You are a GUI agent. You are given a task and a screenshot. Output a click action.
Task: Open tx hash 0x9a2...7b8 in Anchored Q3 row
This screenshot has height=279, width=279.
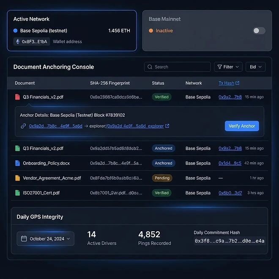[x=230, y=148]
